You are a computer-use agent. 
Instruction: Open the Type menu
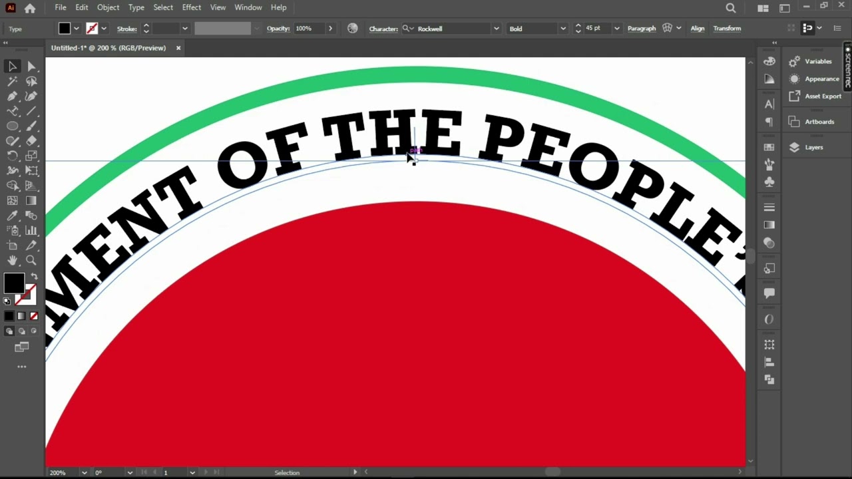(136, 7)
